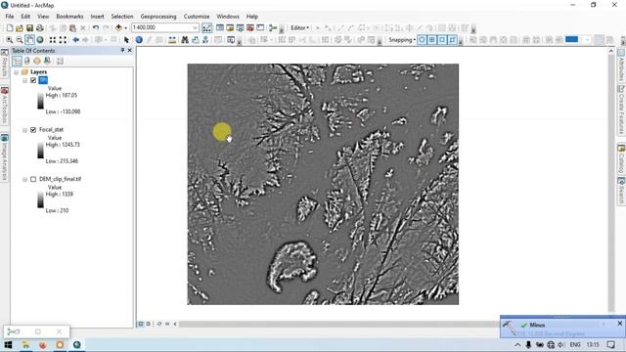Open Table Of Contents Options icon
Viewport: 626px width, 352px height.
point(60,61)
